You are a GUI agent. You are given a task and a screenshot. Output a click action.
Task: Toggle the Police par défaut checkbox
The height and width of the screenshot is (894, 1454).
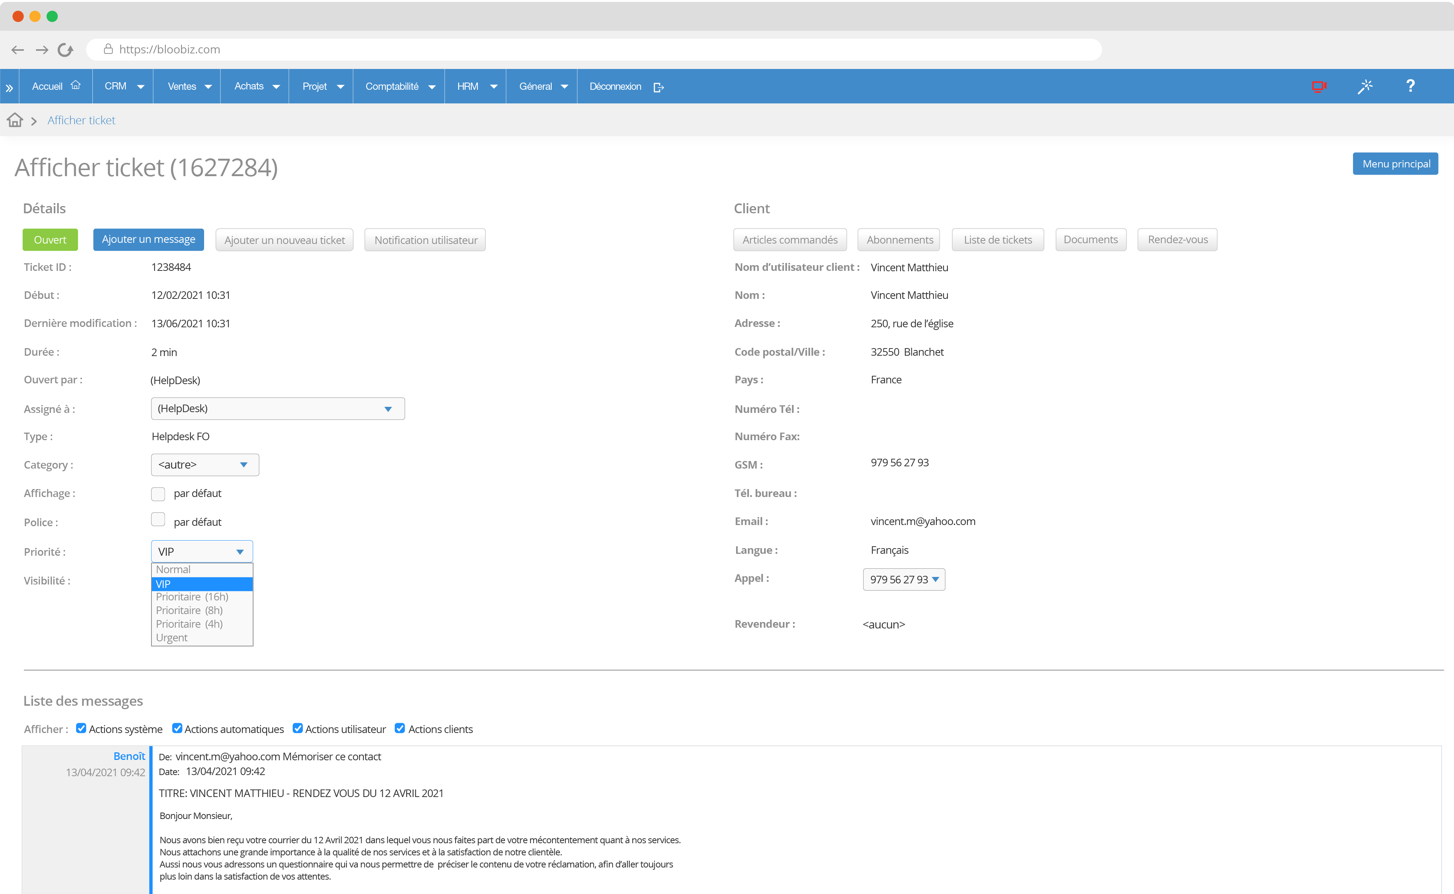point(158,521)
